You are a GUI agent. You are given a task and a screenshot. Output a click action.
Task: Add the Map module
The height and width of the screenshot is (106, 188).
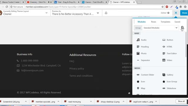click(141, 88)
